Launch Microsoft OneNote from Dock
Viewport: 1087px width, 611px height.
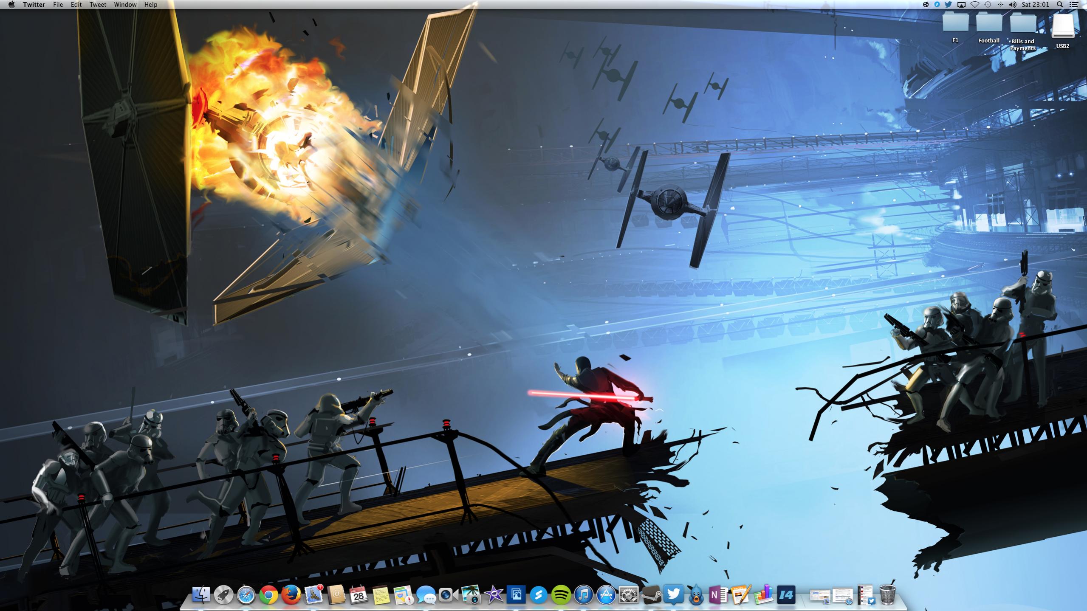719,595
